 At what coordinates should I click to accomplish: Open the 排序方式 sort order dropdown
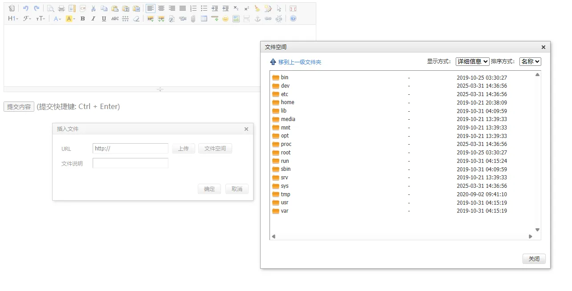tap(530, 61)
